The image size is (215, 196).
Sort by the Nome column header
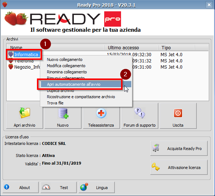click(x=56, y=47)
